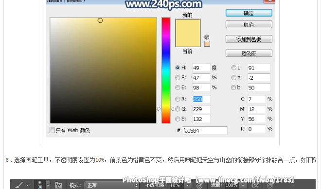Image resolution: width=321 pixels, height=189 pixels.
Task: Click the color field picker circle
Action: coord(100,20)
